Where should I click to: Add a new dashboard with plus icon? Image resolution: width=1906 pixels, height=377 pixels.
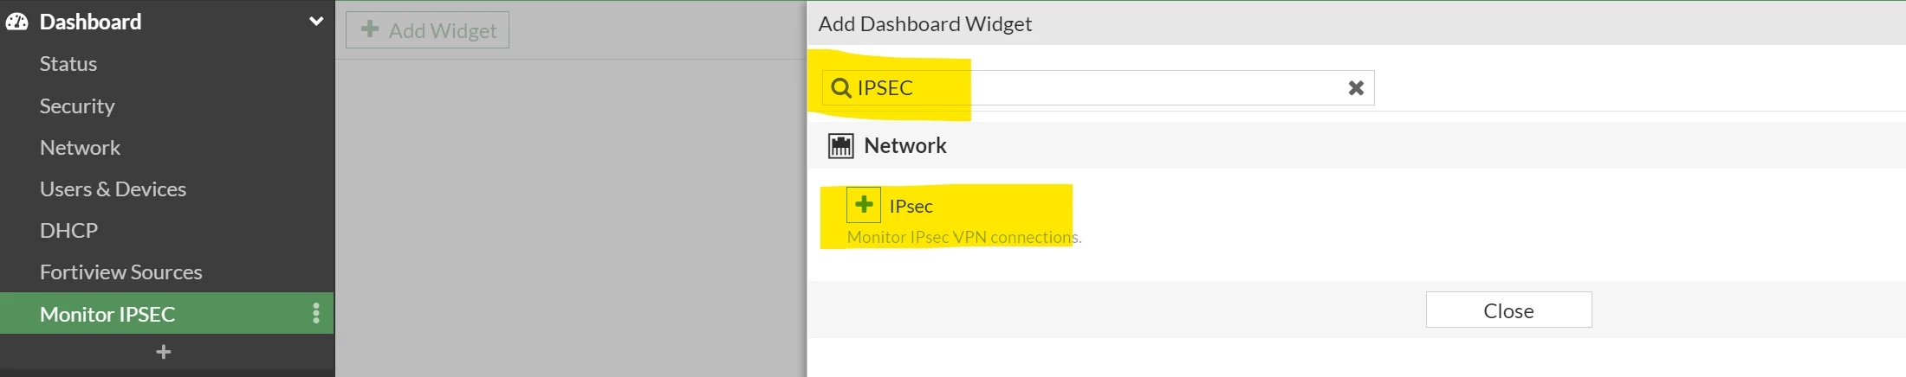pyautogui.click(x=163, y=352)
